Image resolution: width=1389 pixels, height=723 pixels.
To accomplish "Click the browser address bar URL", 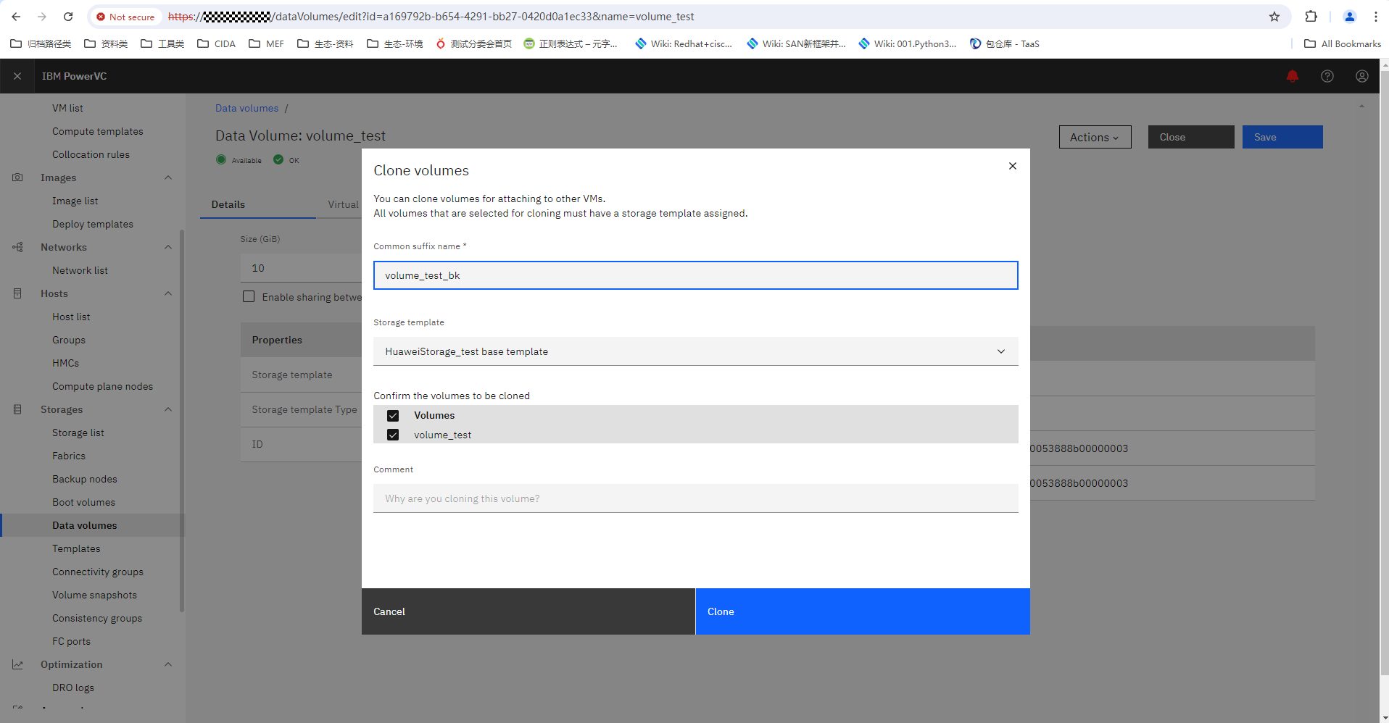I will (431, 17).
